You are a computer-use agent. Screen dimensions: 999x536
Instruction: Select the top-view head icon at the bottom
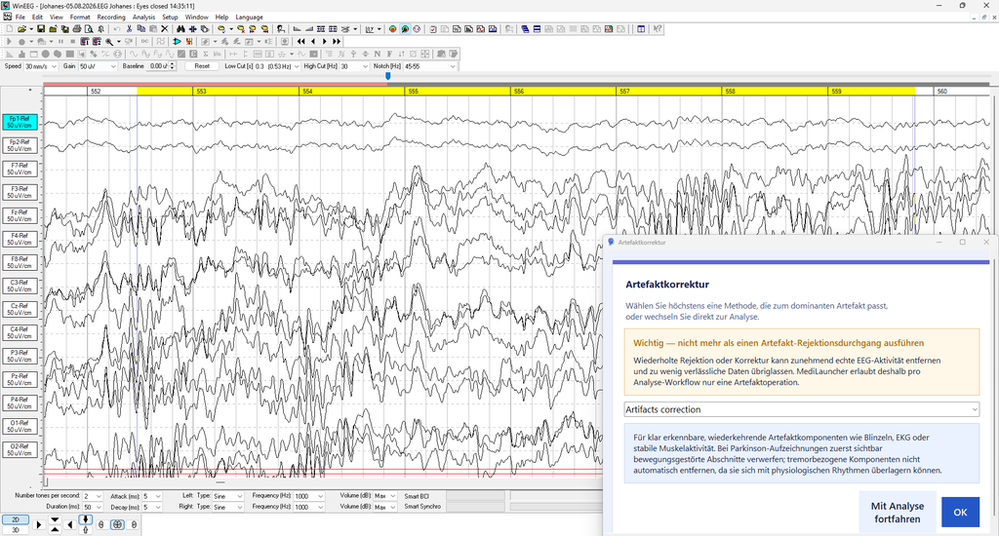click(117, 524)
